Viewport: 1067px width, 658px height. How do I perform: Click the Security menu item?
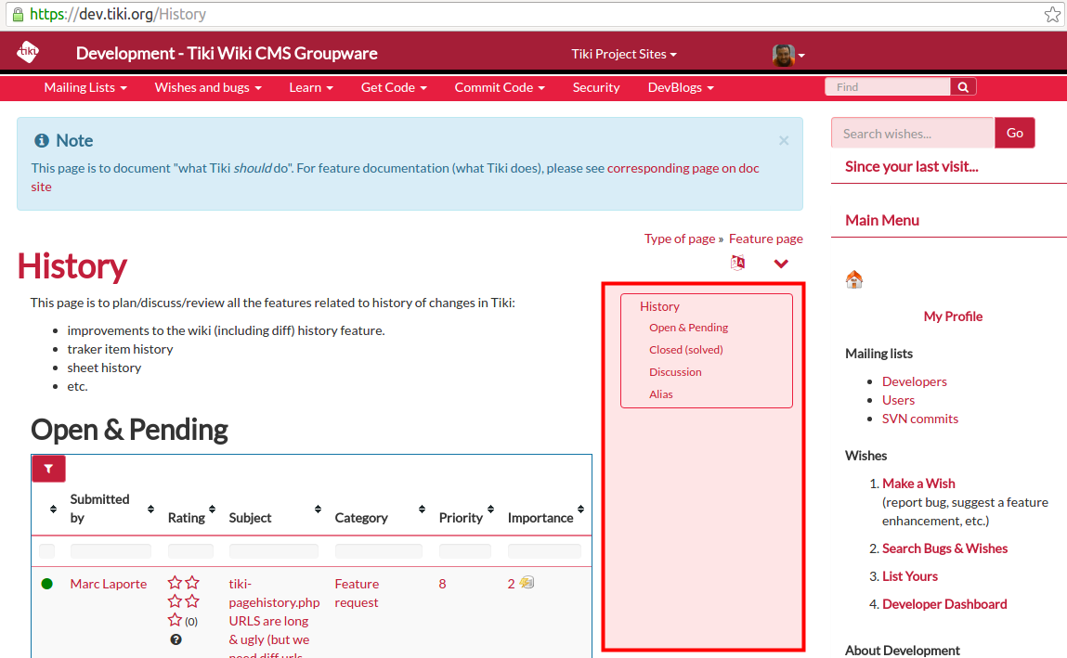click(596, 87)
